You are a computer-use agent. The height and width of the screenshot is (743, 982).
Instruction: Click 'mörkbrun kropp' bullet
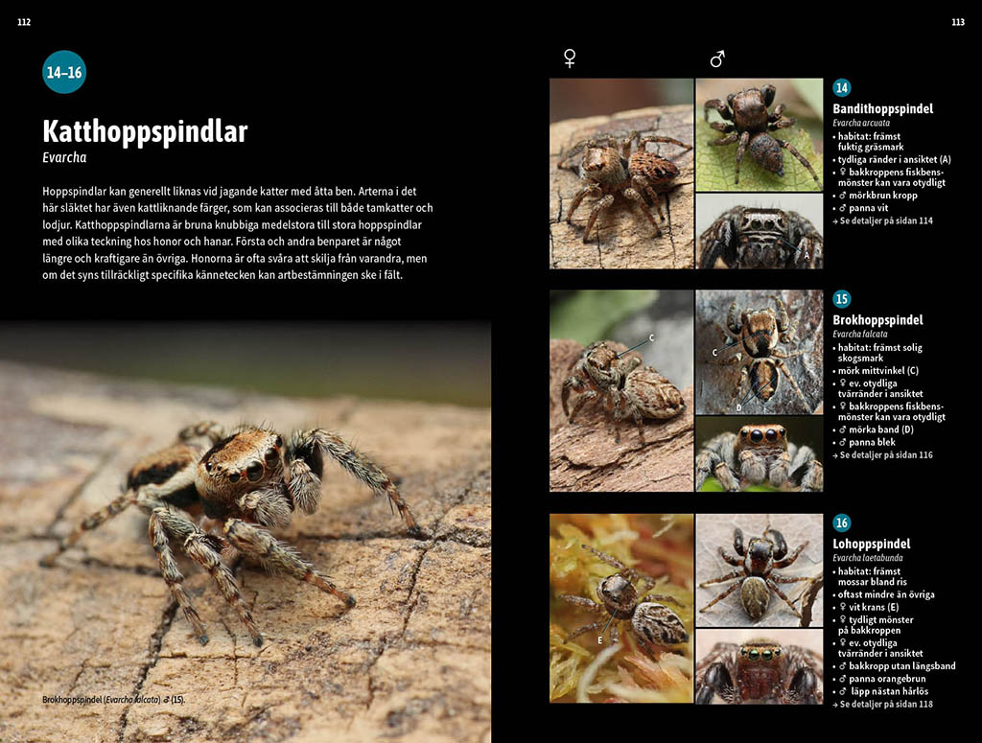[x=875, y=196]
